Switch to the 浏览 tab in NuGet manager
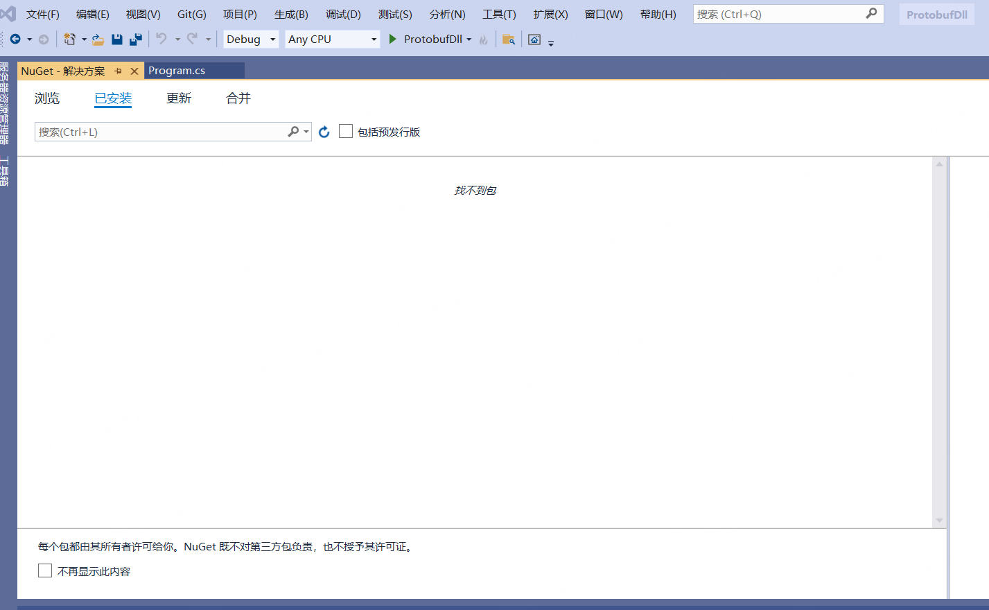The width and height of the screenshot is (989, 610). click(x=46, y=98)
